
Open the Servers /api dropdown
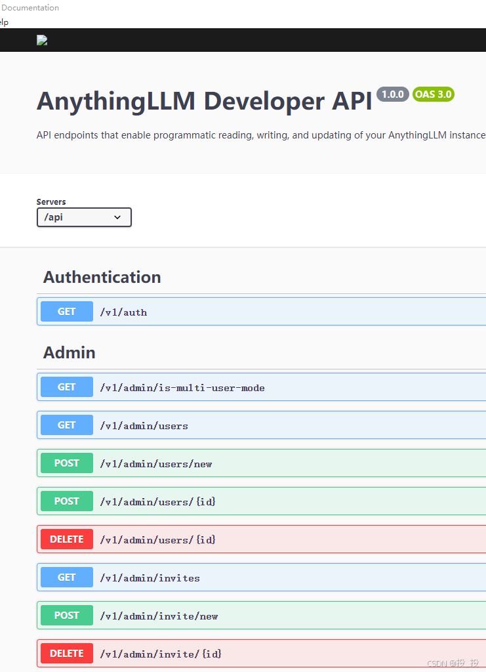tap(84, 217)
